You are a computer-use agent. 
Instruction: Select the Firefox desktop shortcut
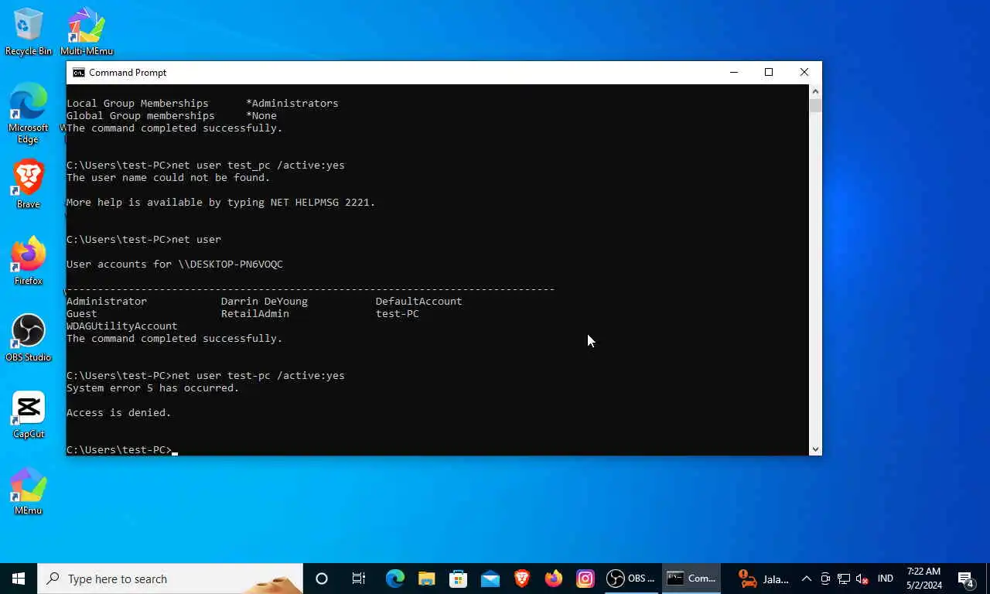click(29, 261)
